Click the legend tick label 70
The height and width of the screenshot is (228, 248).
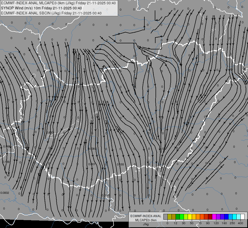point(200,223)
